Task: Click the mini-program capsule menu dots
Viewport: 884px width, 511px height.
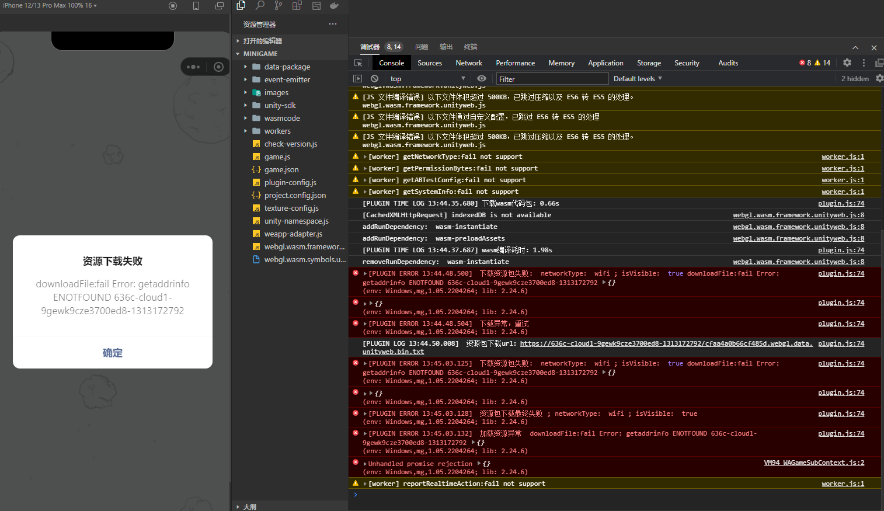Action: (193, 67)
